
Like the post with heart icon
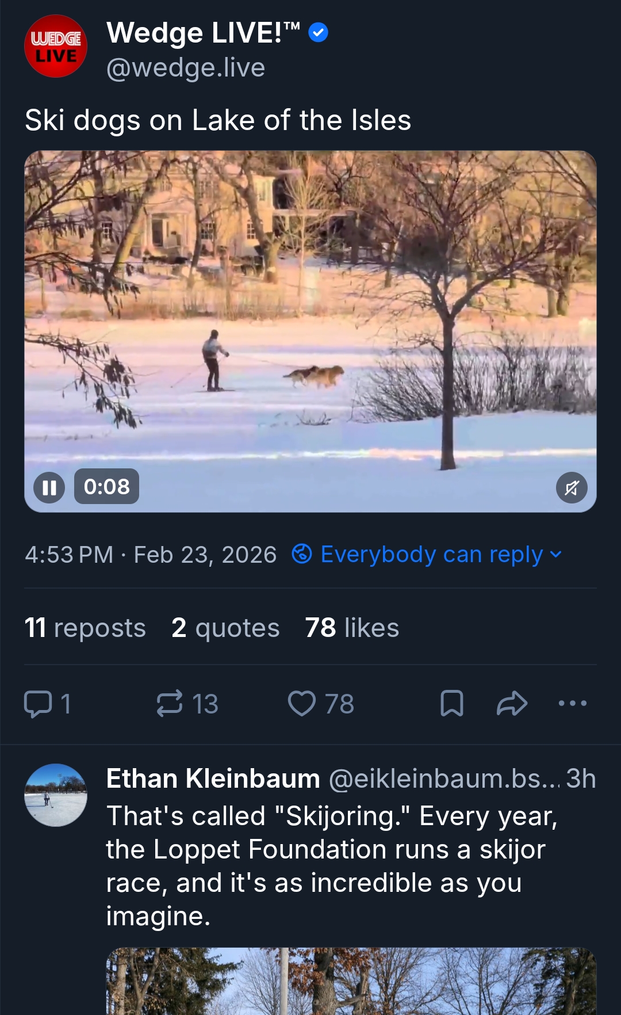click(302, 704)
